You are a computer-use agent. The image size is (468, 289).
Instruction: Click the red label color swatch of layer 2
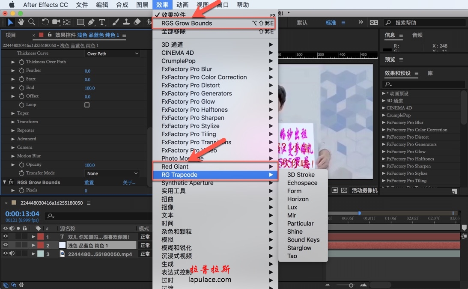(x=40, y=245)
